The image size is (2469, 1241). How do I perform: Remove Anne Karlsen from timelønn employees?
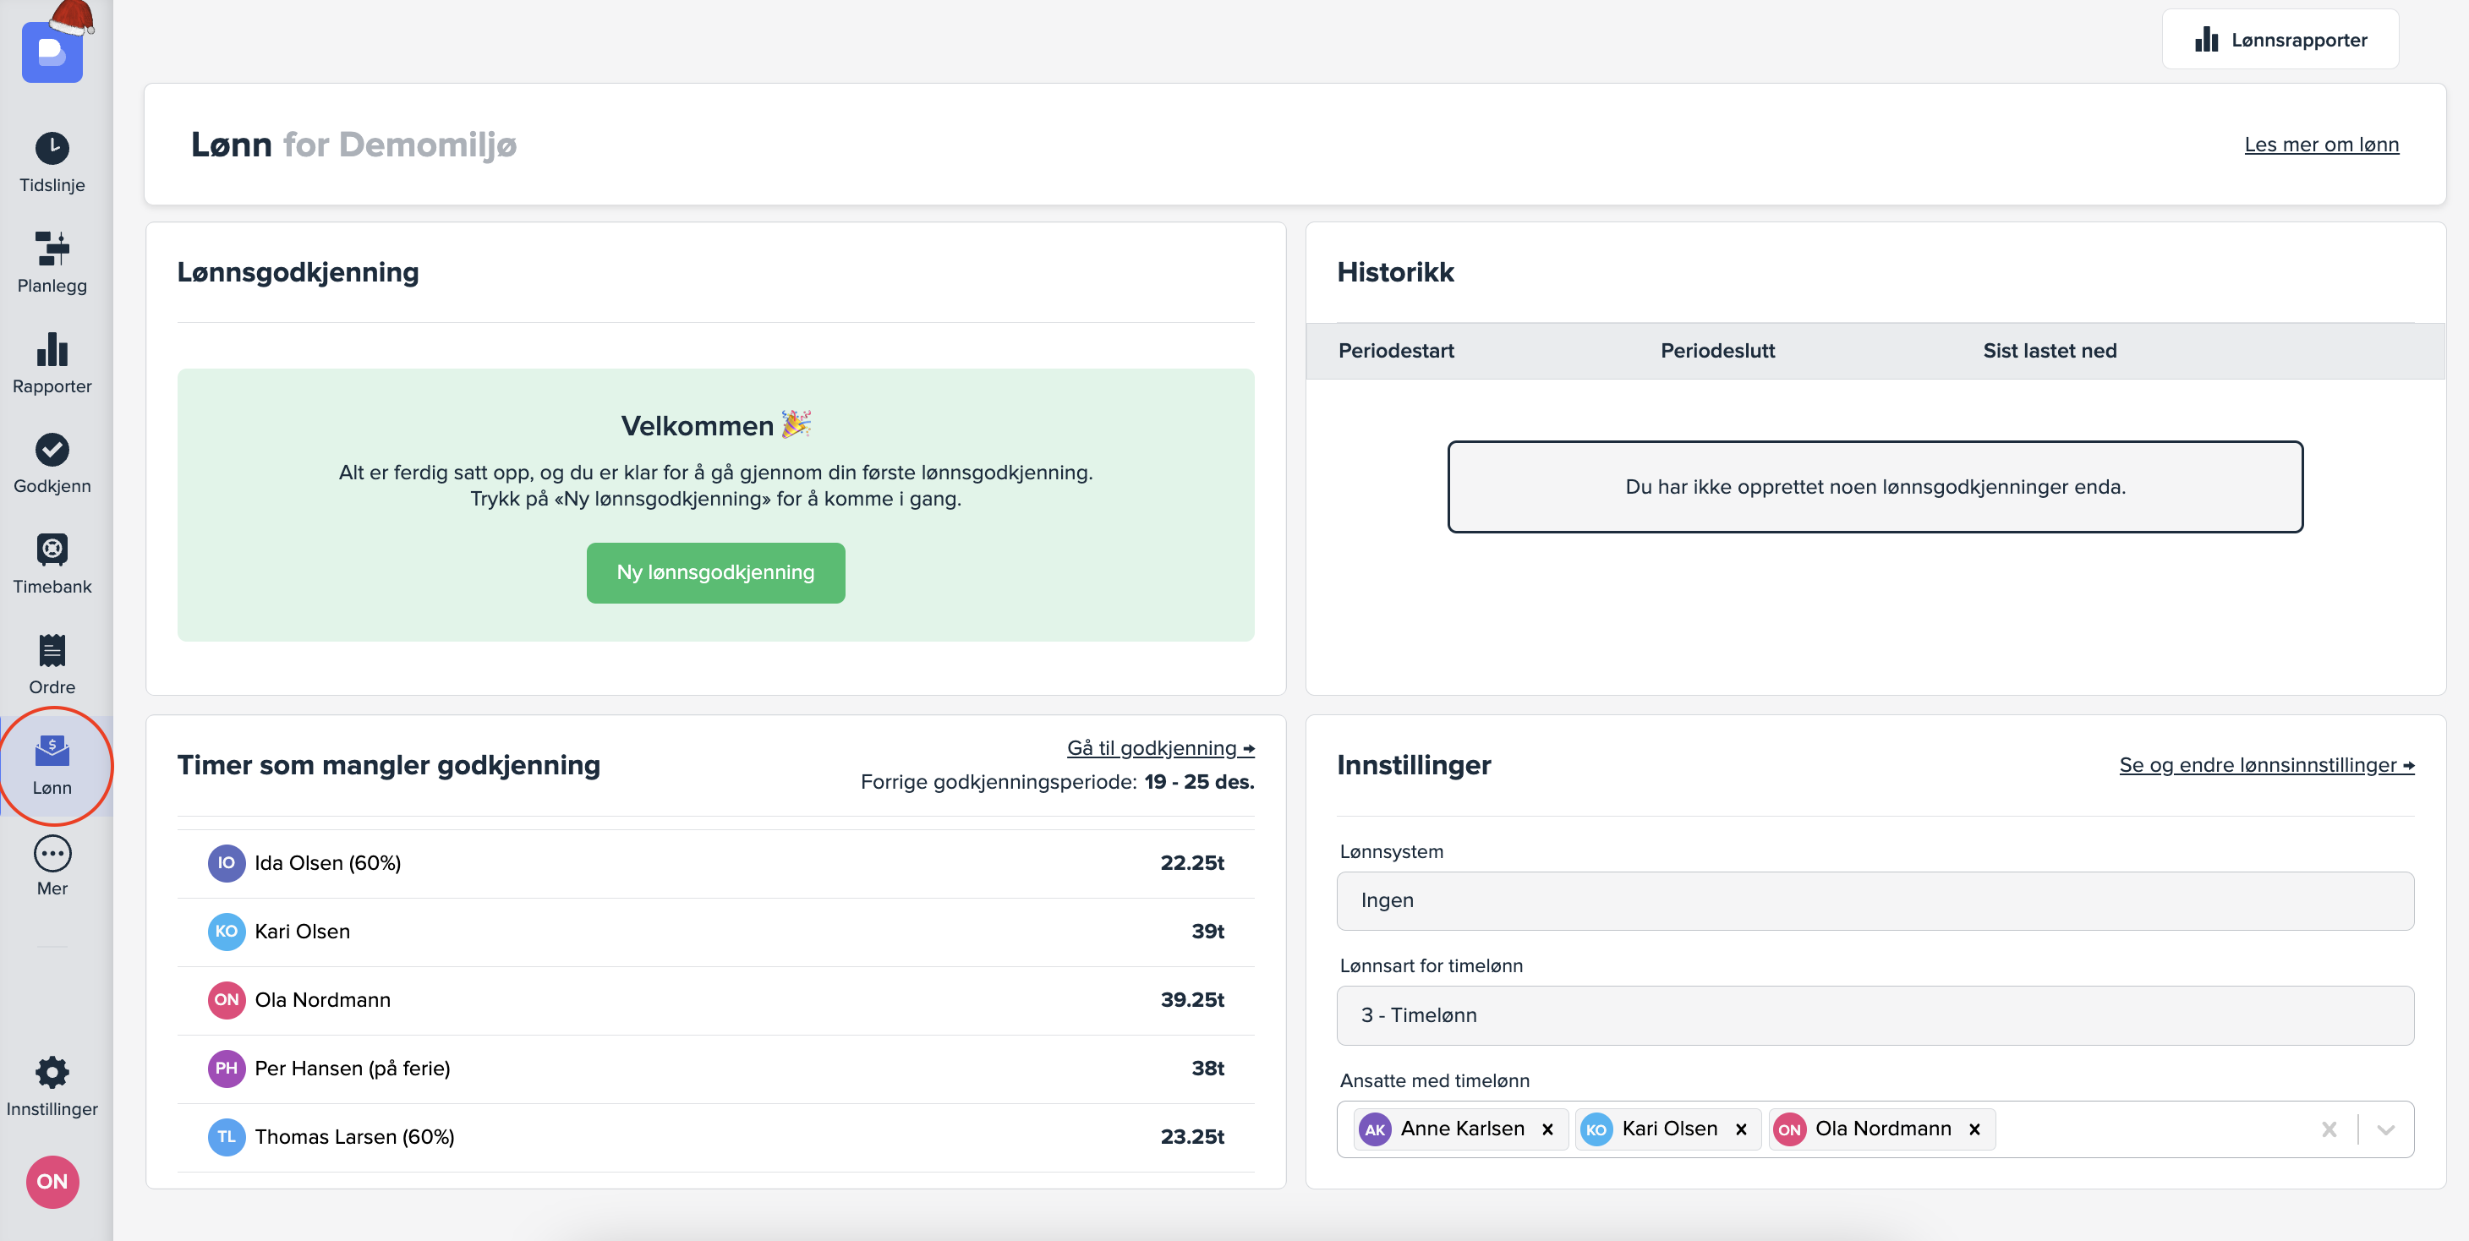pos(1547,1129)
